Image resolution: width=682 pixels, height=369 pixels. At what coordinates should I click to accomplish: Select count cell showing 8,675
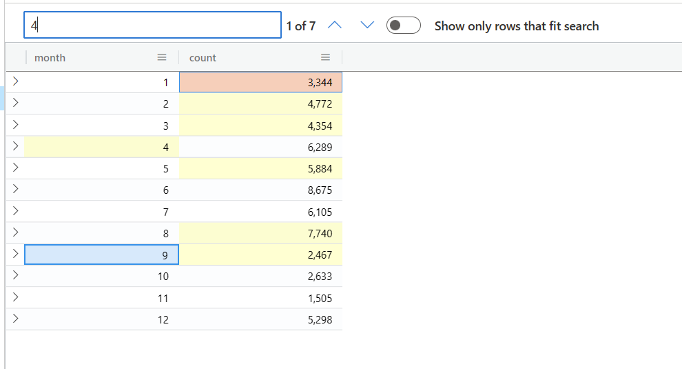[x=260, y=190]
